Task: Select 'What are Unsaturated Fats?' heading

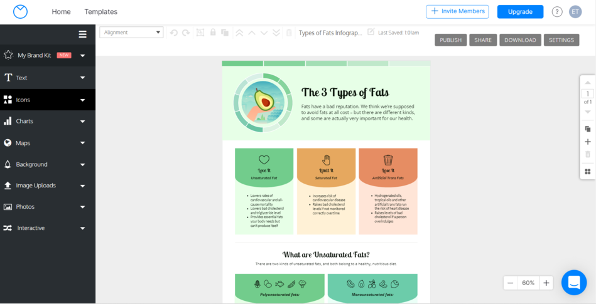Action: [x=326, y=254]
